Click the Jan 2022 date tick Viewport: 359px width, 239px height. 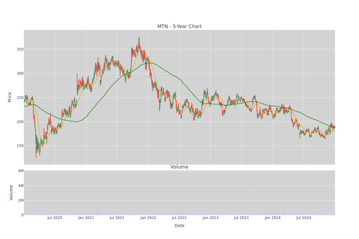148,218
